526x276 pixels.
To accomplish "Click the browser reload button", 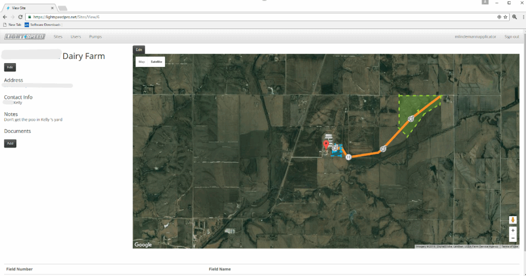I will click(21, 17).
